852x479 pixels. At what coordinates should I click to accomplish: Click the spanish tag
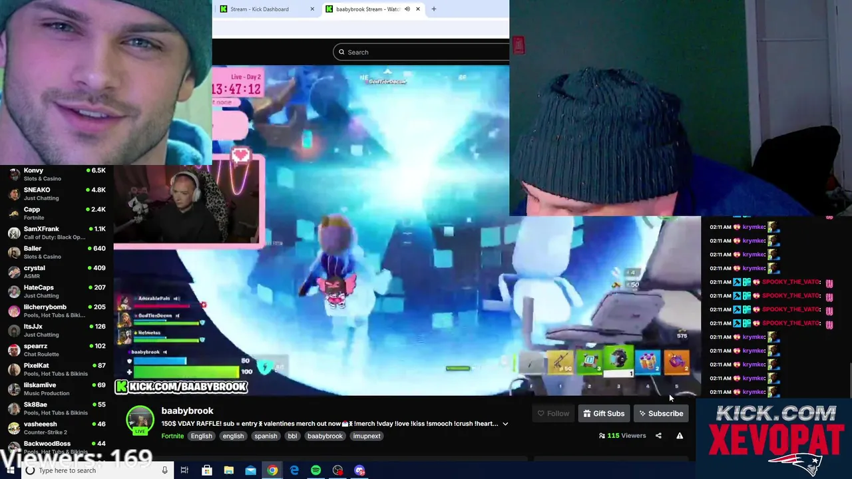point(266,436)
